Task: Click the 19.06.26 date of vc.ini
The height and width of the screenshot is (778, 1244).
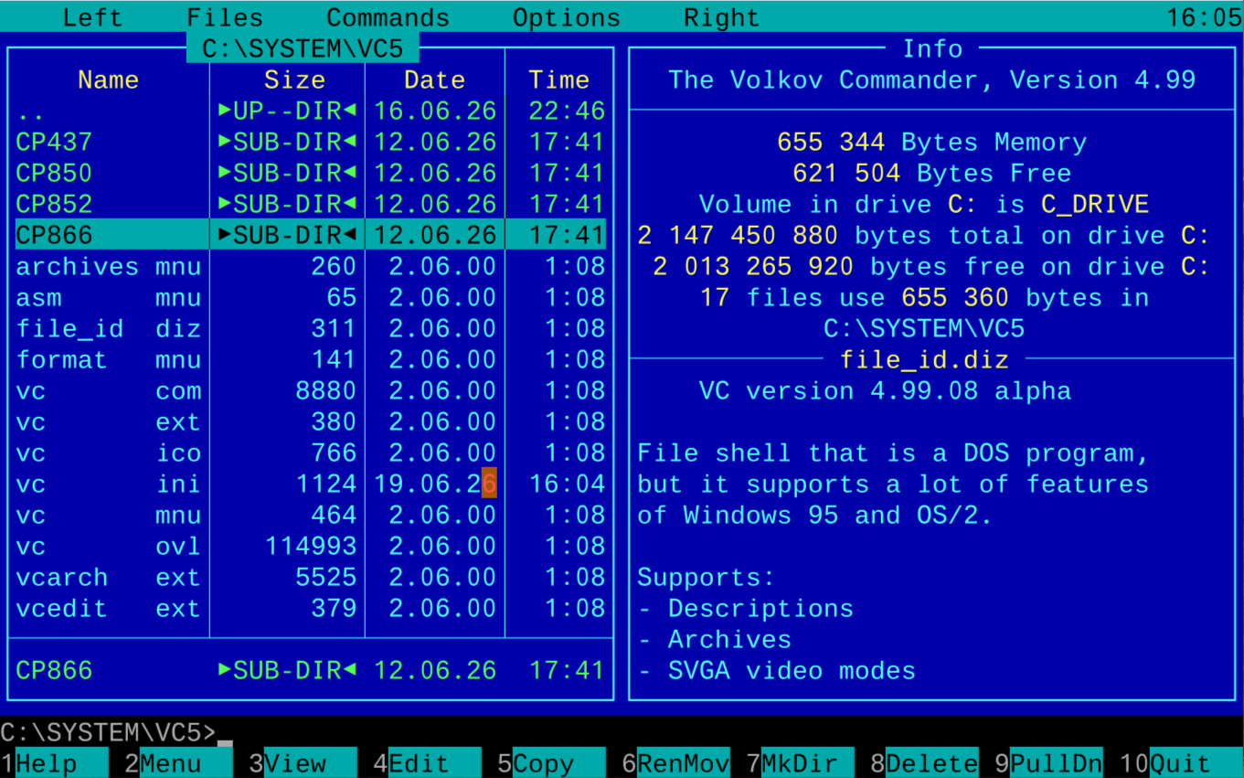Action: (x=435, y=485)
